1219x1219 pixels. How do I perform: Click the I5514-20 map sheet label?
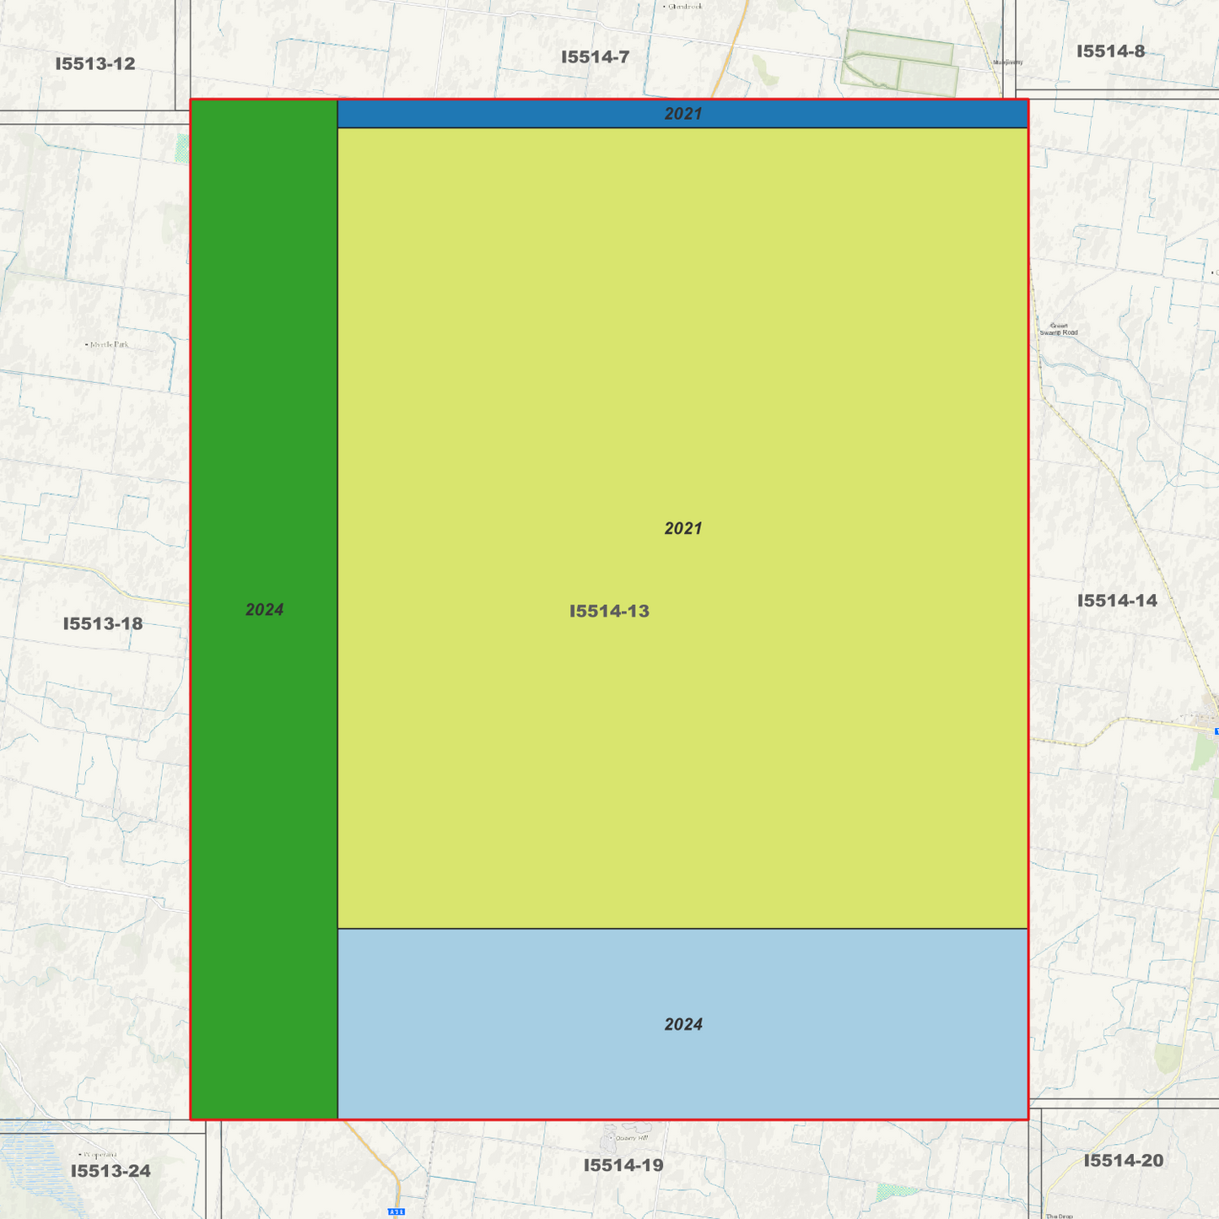click(x=1123, y=1161)
